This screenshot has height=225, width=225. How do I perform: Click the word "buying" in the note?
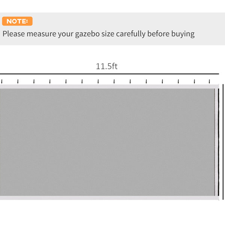[183, 34]
